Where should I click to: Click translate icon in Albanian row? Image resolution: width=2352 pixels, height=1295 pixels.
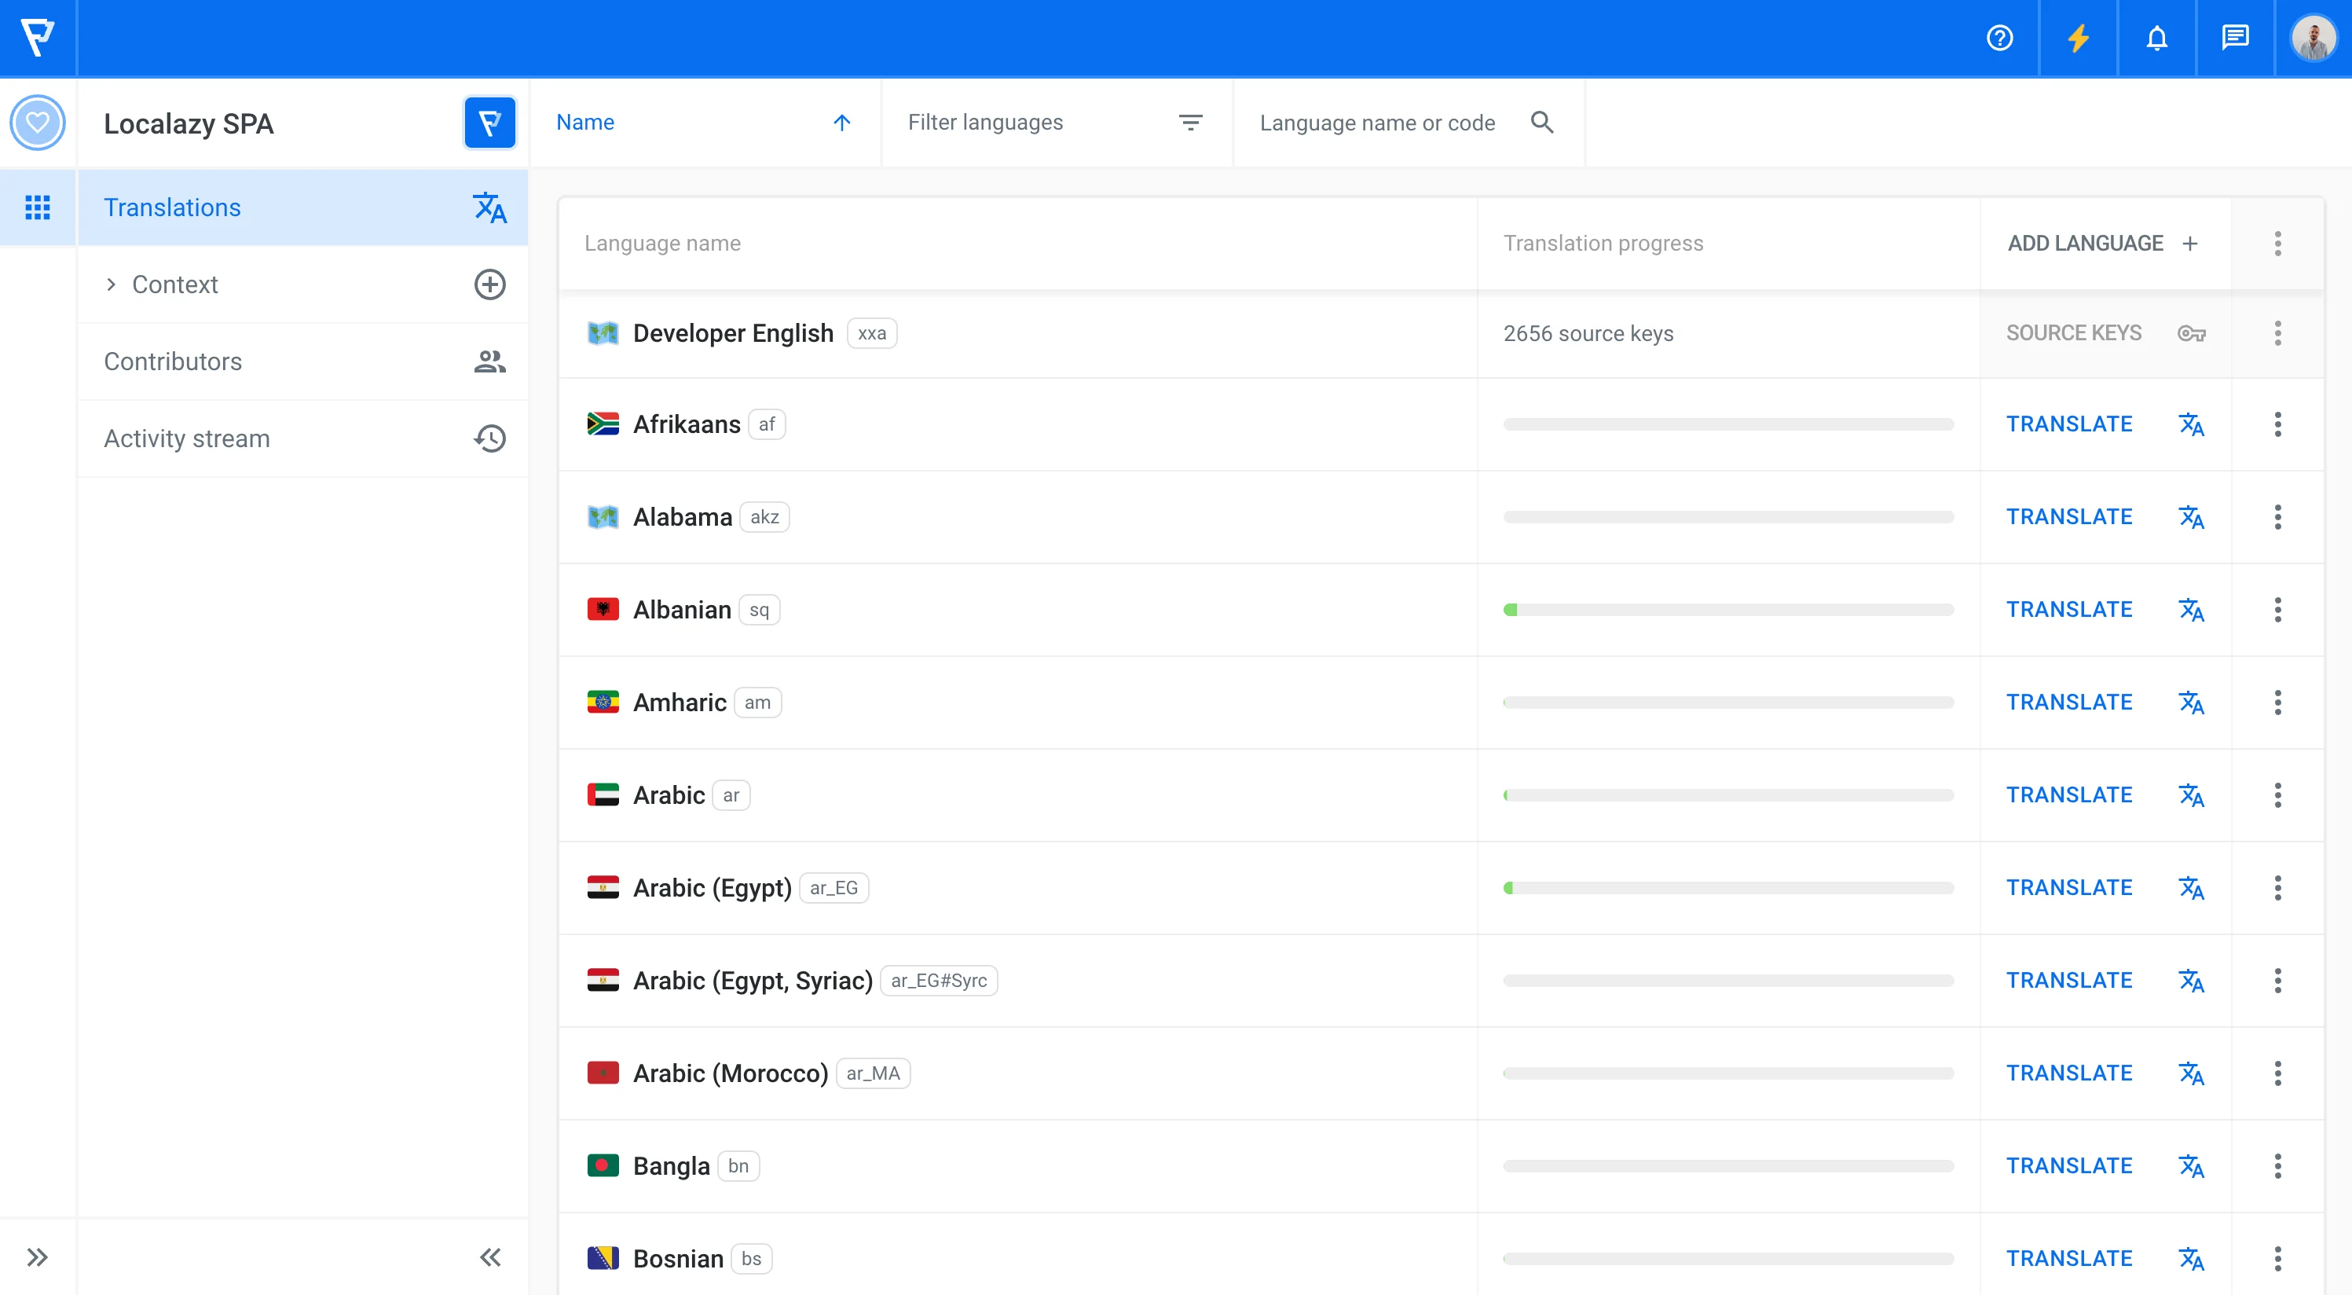(x=2190, y=610)
